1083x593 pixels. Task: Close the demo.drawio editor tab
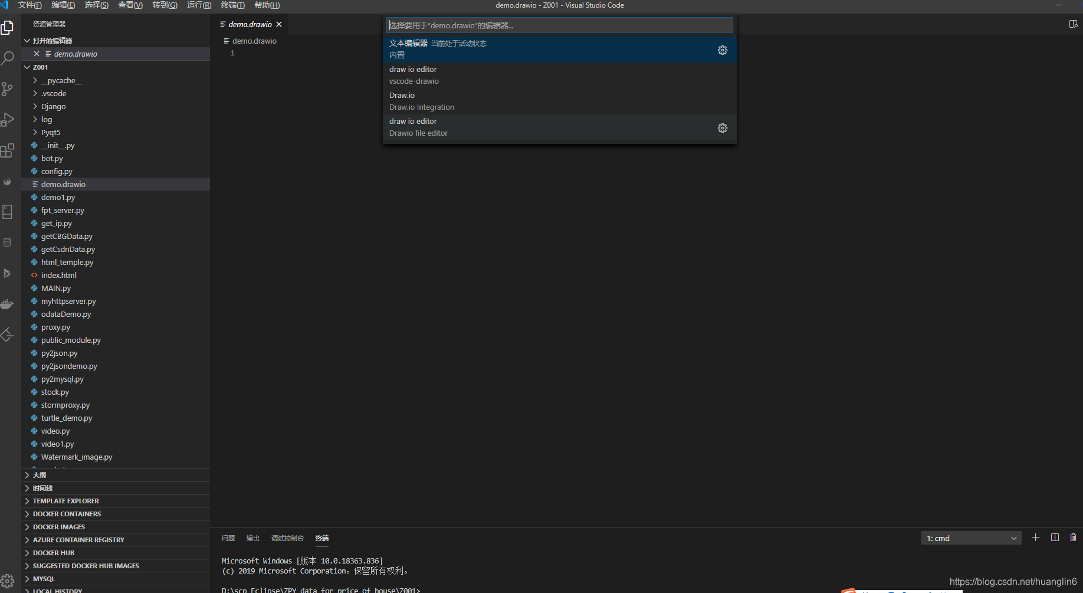click(x=279, y=24)
